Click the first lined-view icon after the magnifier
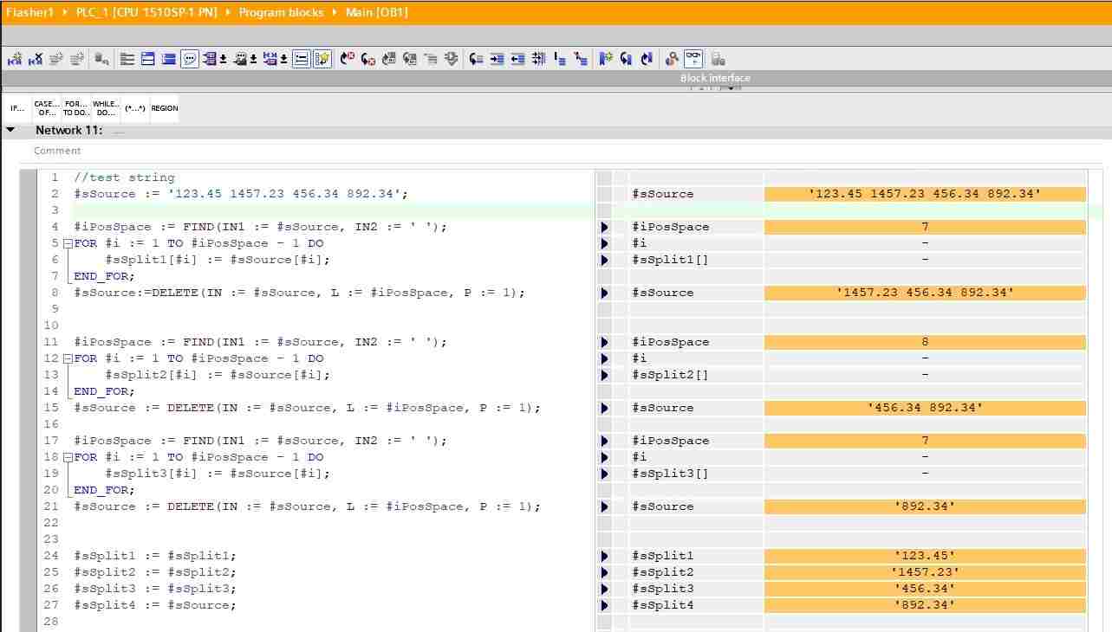 (x=127, y=59)
